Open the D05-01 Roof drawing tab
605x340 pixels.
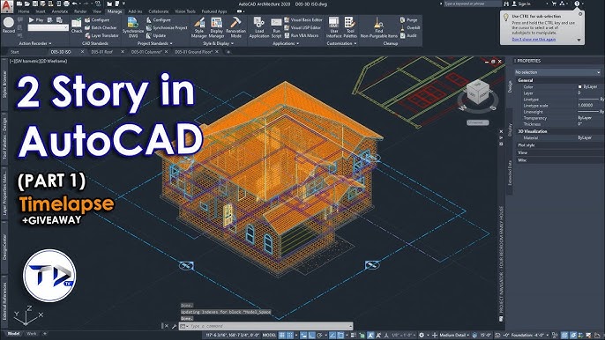coord(102,52)
